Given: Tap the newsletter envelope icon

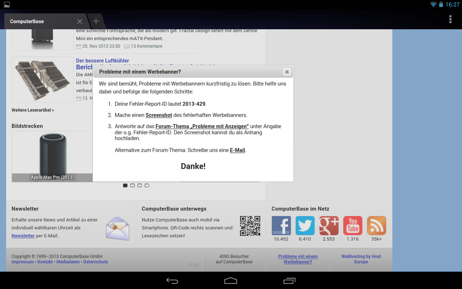Looking at the screenshot, I should pos(118,228).
